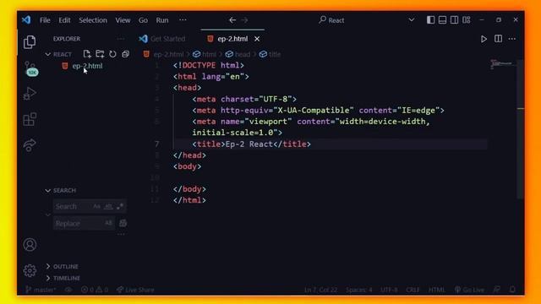This screenshot has height=304, width=541.
Task: Customize layout icon in title bar
Action: [467, 19]
